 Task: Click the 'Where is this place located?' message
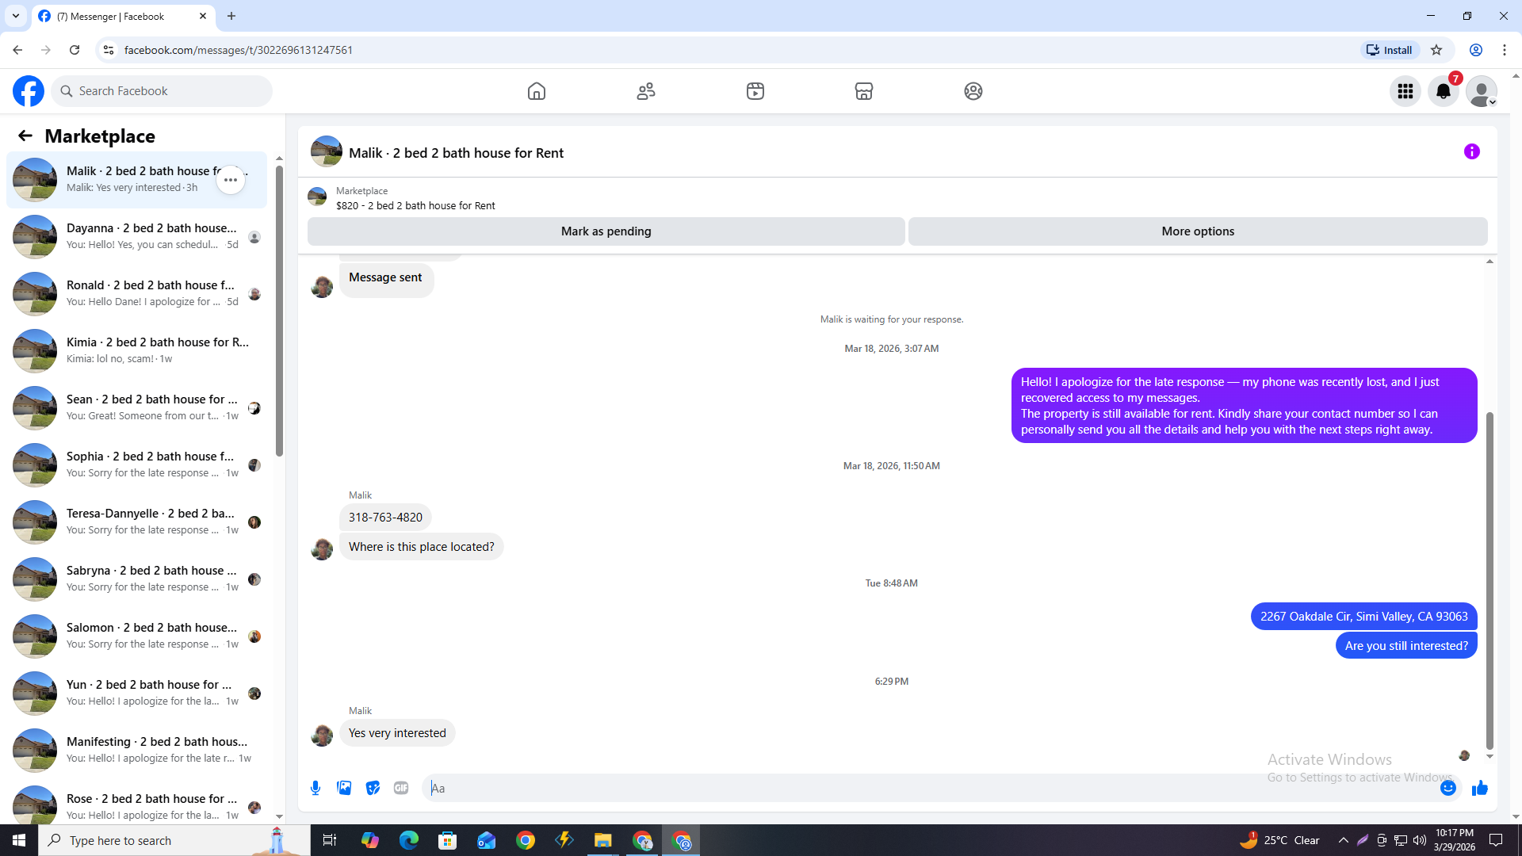point(422,547)
